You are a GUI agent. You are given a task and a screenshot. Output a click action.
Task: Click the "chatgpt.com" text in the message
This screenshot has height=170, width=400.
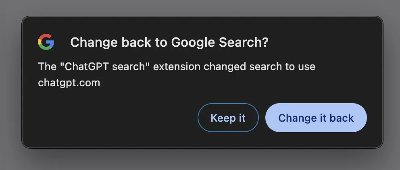(69, 83)
